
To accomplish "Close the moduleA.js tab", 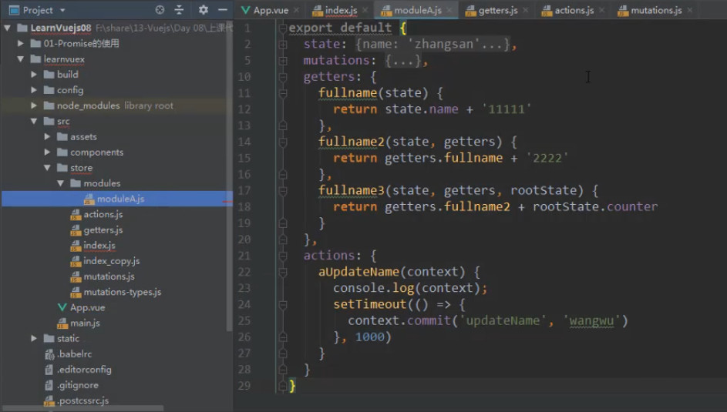I will 449,10.
